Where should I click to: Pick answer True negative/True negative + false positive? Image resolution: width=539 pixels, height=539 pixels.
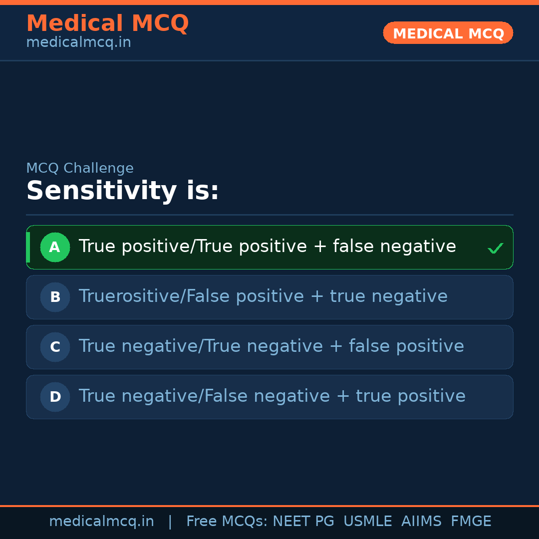tap(271, 347)
